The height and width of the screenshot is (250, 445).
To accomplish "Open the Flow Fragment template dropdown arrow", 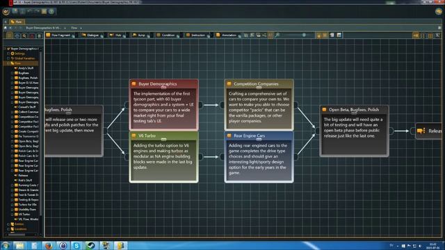I will pos(74,35).
